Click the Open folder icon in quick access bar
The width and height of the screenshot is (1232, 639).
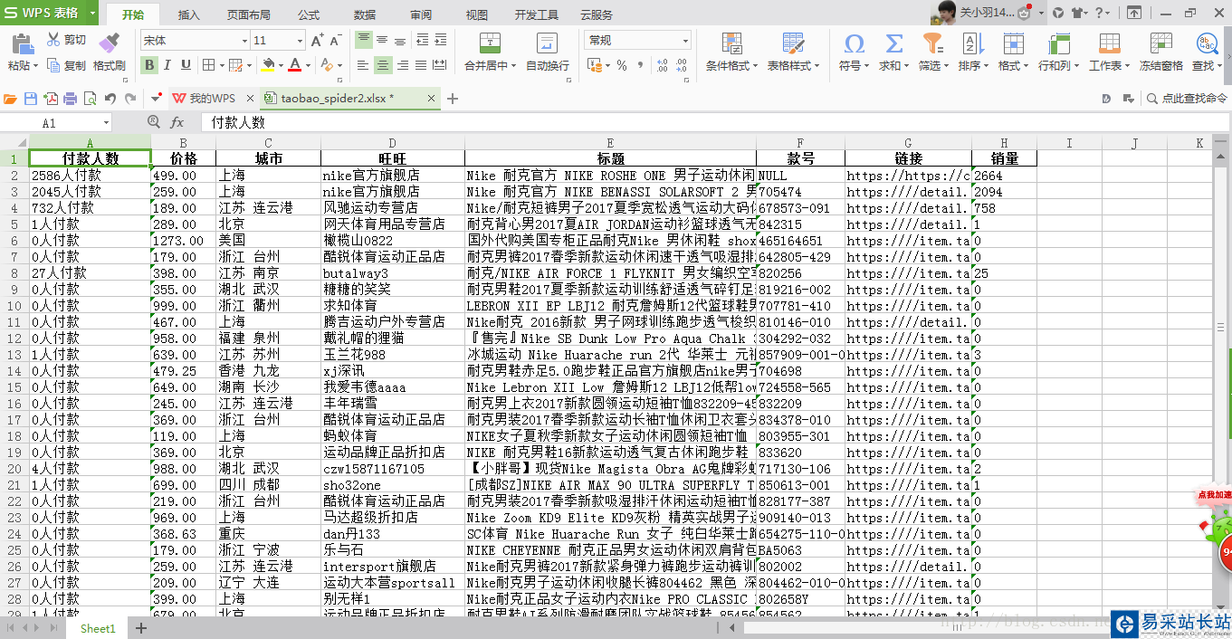pyautogui.click(x=11, y=99)
